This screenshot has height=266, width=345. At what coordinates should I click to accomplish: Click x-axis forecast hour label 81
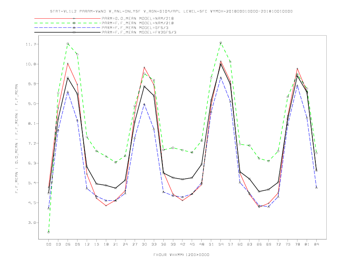click(307, 244)
